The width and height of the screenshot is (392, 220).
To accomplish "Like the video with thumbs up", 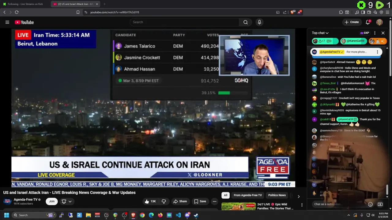I will tap(150, 201).
